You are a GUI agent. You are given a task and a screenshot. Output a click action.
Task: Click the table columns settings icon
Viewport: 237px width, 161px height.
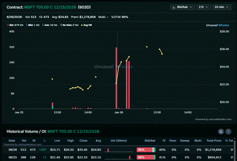pyautogui.click(x=221, y=132)
